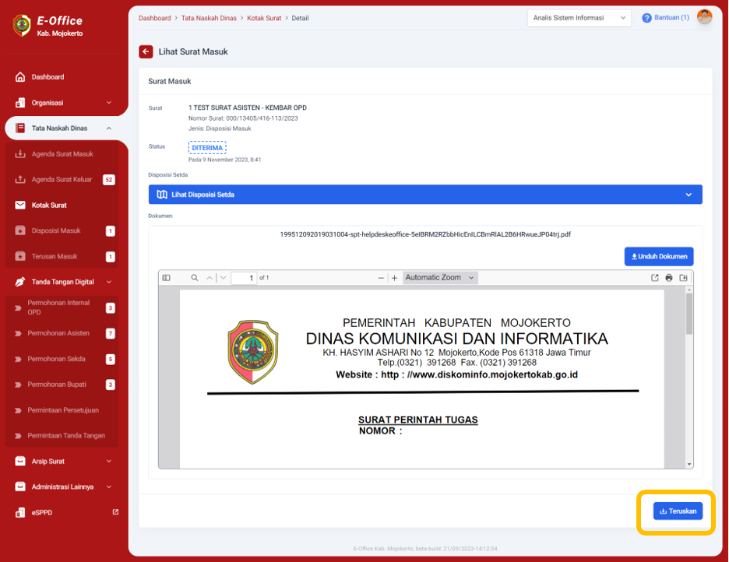Click the Dashboard home icon
The height and width of the screenshot is (562, 729).
[20, 77]
